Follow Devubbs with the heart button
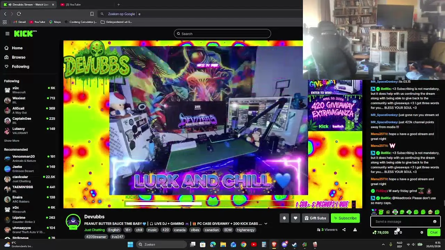445x250 pixels. 295,218
